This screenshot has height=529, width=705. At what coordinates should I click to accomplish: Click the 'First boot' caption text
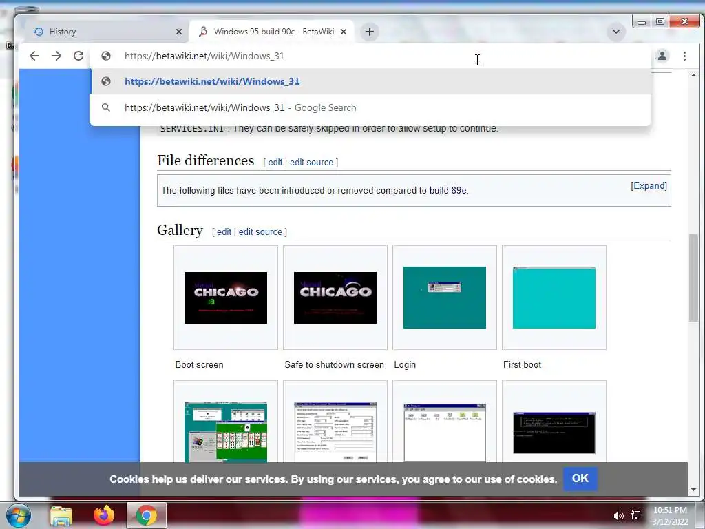tap(522, 365)
